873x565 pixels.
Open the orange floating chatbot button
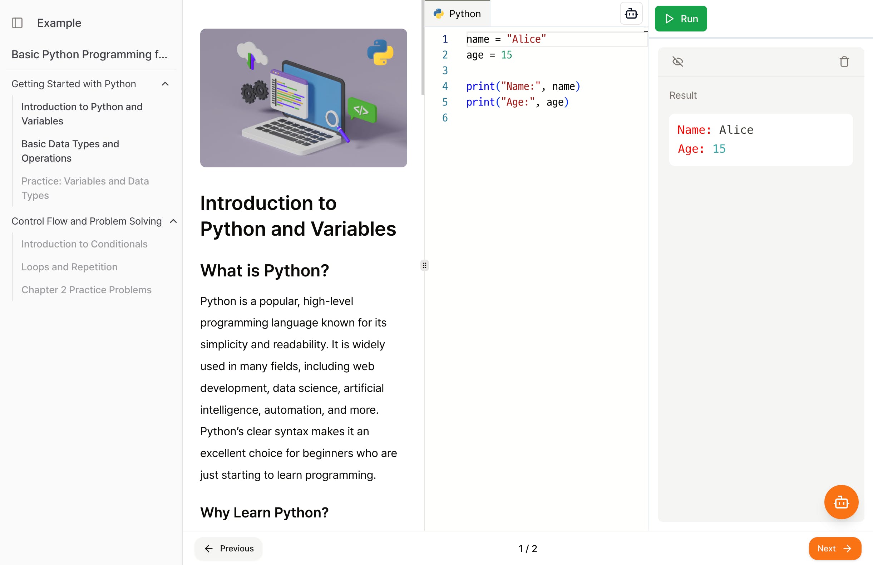(841, 502)
